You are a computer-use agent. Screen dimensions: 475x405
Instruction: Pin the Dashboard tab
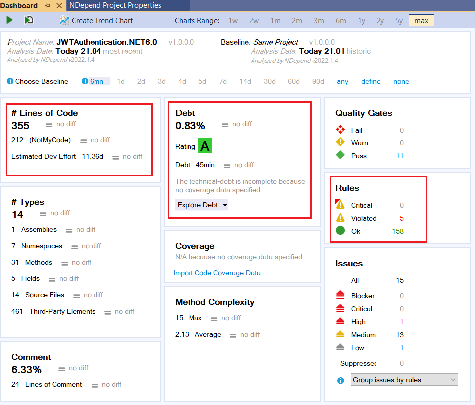pos(48,5)
